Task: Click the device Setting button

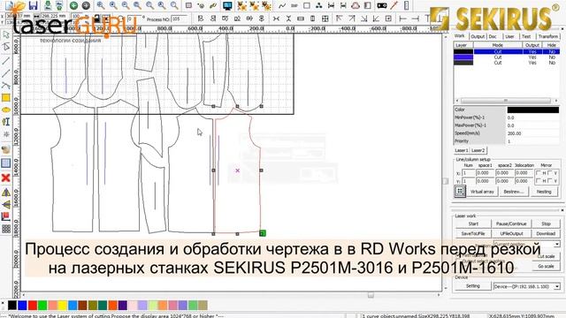Action: point(473,286)
